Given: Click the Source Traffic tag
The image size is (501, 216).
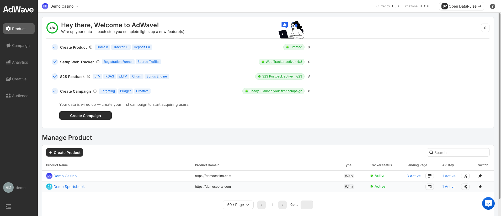Looking at the screenshot, I should pyautogui.click(x=148, y=62).
